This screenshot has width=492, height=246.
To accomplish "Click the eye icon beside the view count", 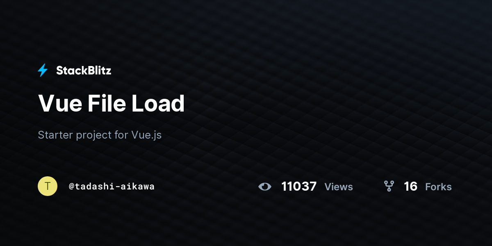I will pos(265,187).
